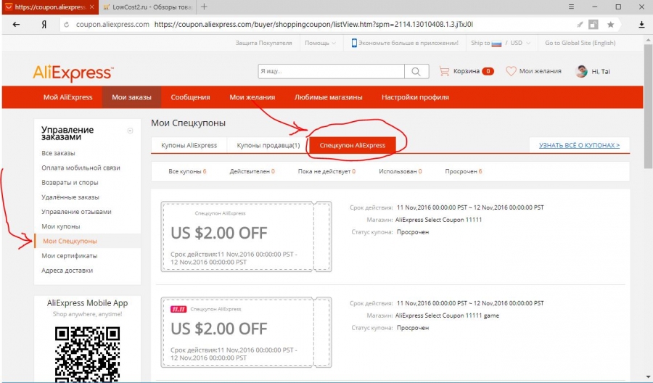The width and height of the screenshot is (653, 383).
Task: Filter by Пока не действует 0
Action: [326, 171]
